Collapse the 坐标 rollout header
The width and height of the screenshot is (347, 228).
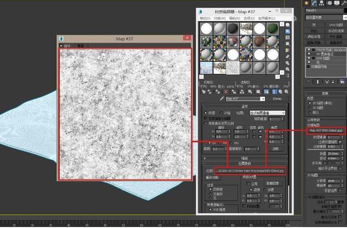[x=245, y=106]
